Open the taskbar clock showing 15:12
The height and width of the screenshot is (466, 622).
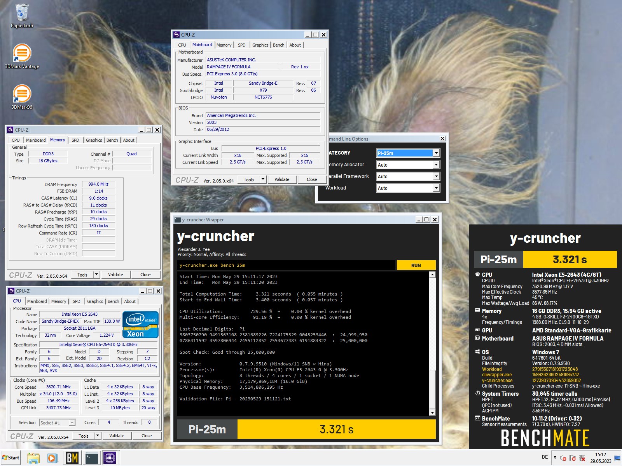point(601,458)
